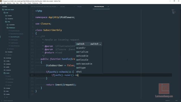This screenshot has height=102, width=181.
Task: Open the Edit menu
Action: coord(5,3)
